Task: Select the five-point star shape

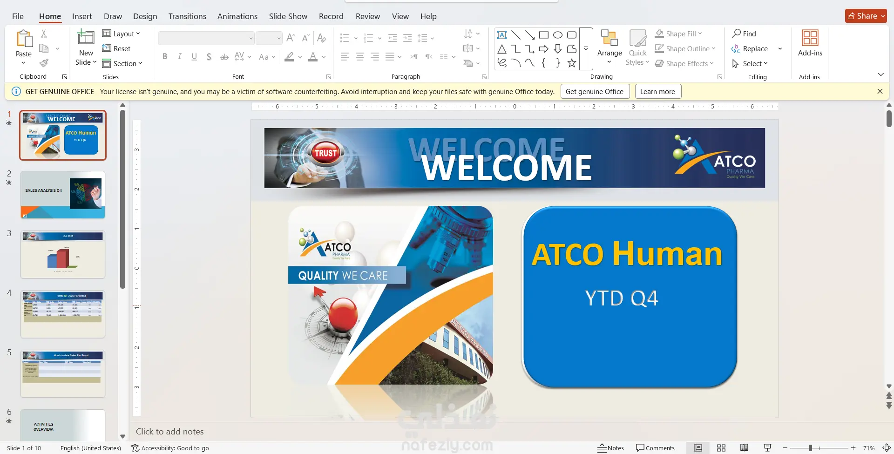Action: pos(572,63)
